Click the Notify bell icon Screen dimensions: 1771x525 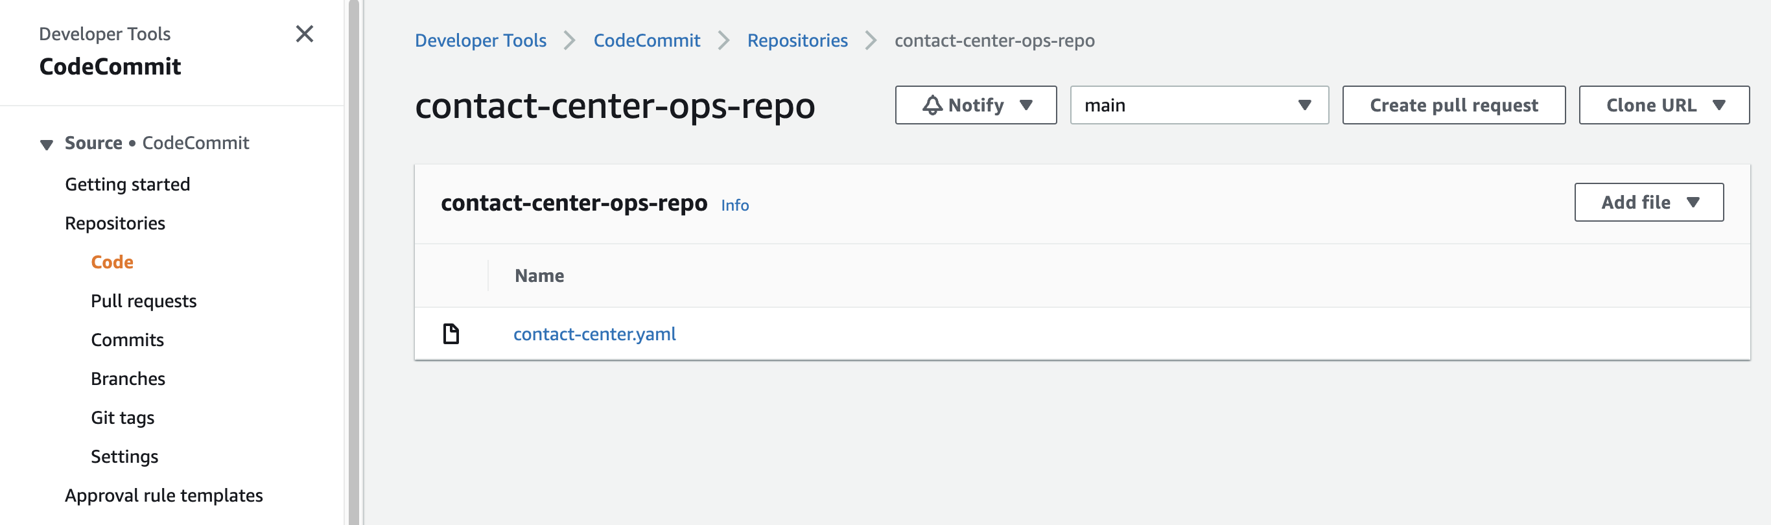tap(932, 105)
